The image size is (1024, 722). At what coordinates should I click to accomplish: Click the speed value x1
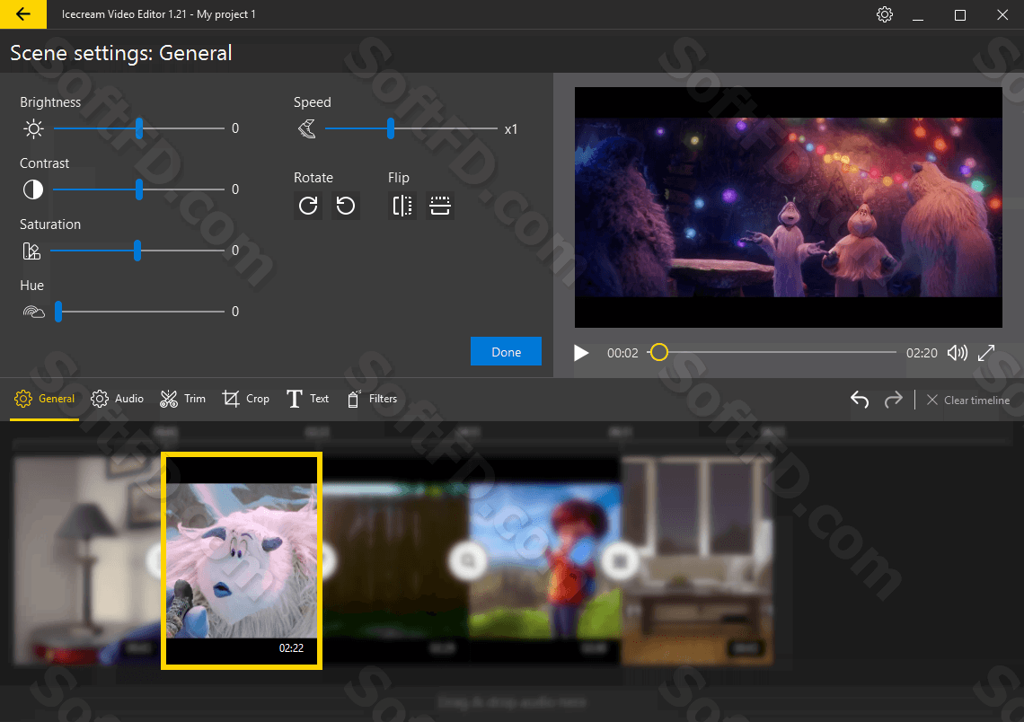click(x=511, y=129)
